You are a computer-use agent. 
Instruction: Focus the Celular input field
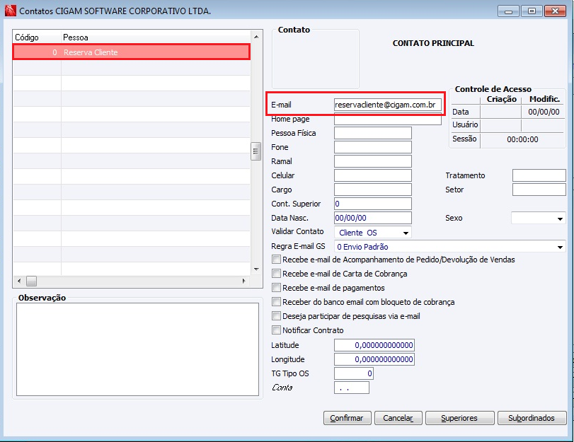(x=372, y=175)
